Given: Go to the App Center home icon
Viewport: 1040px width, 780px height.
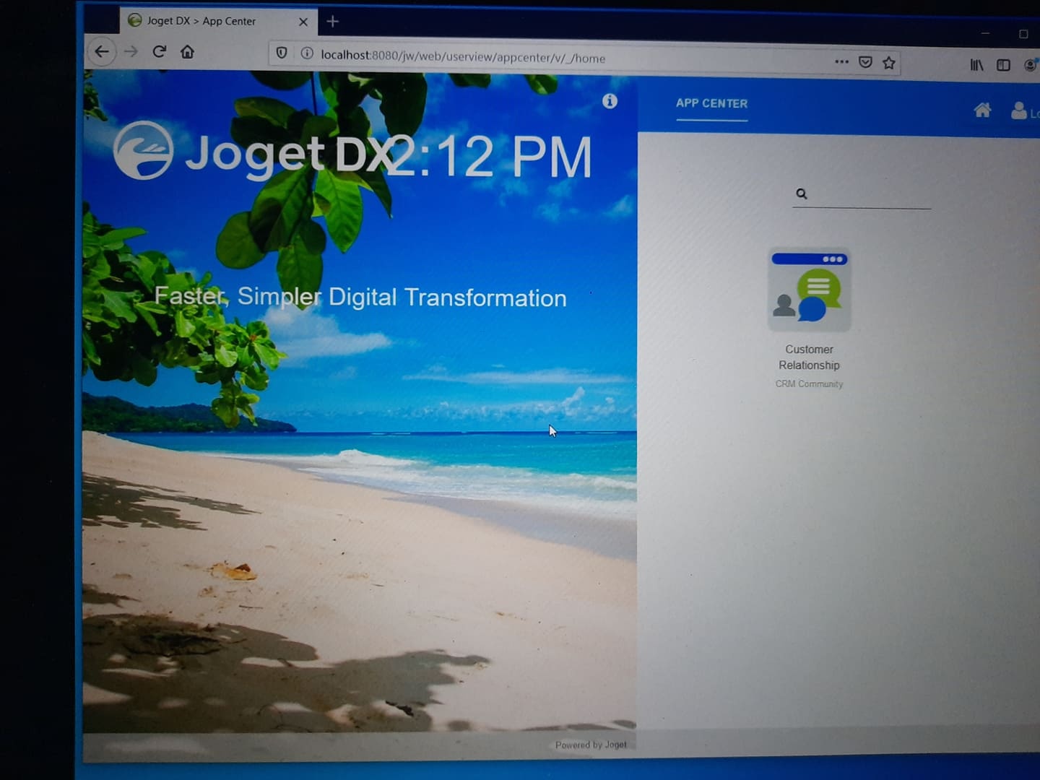Looking at the screenshot, I should pyautogui.click(x=982, y=110).
